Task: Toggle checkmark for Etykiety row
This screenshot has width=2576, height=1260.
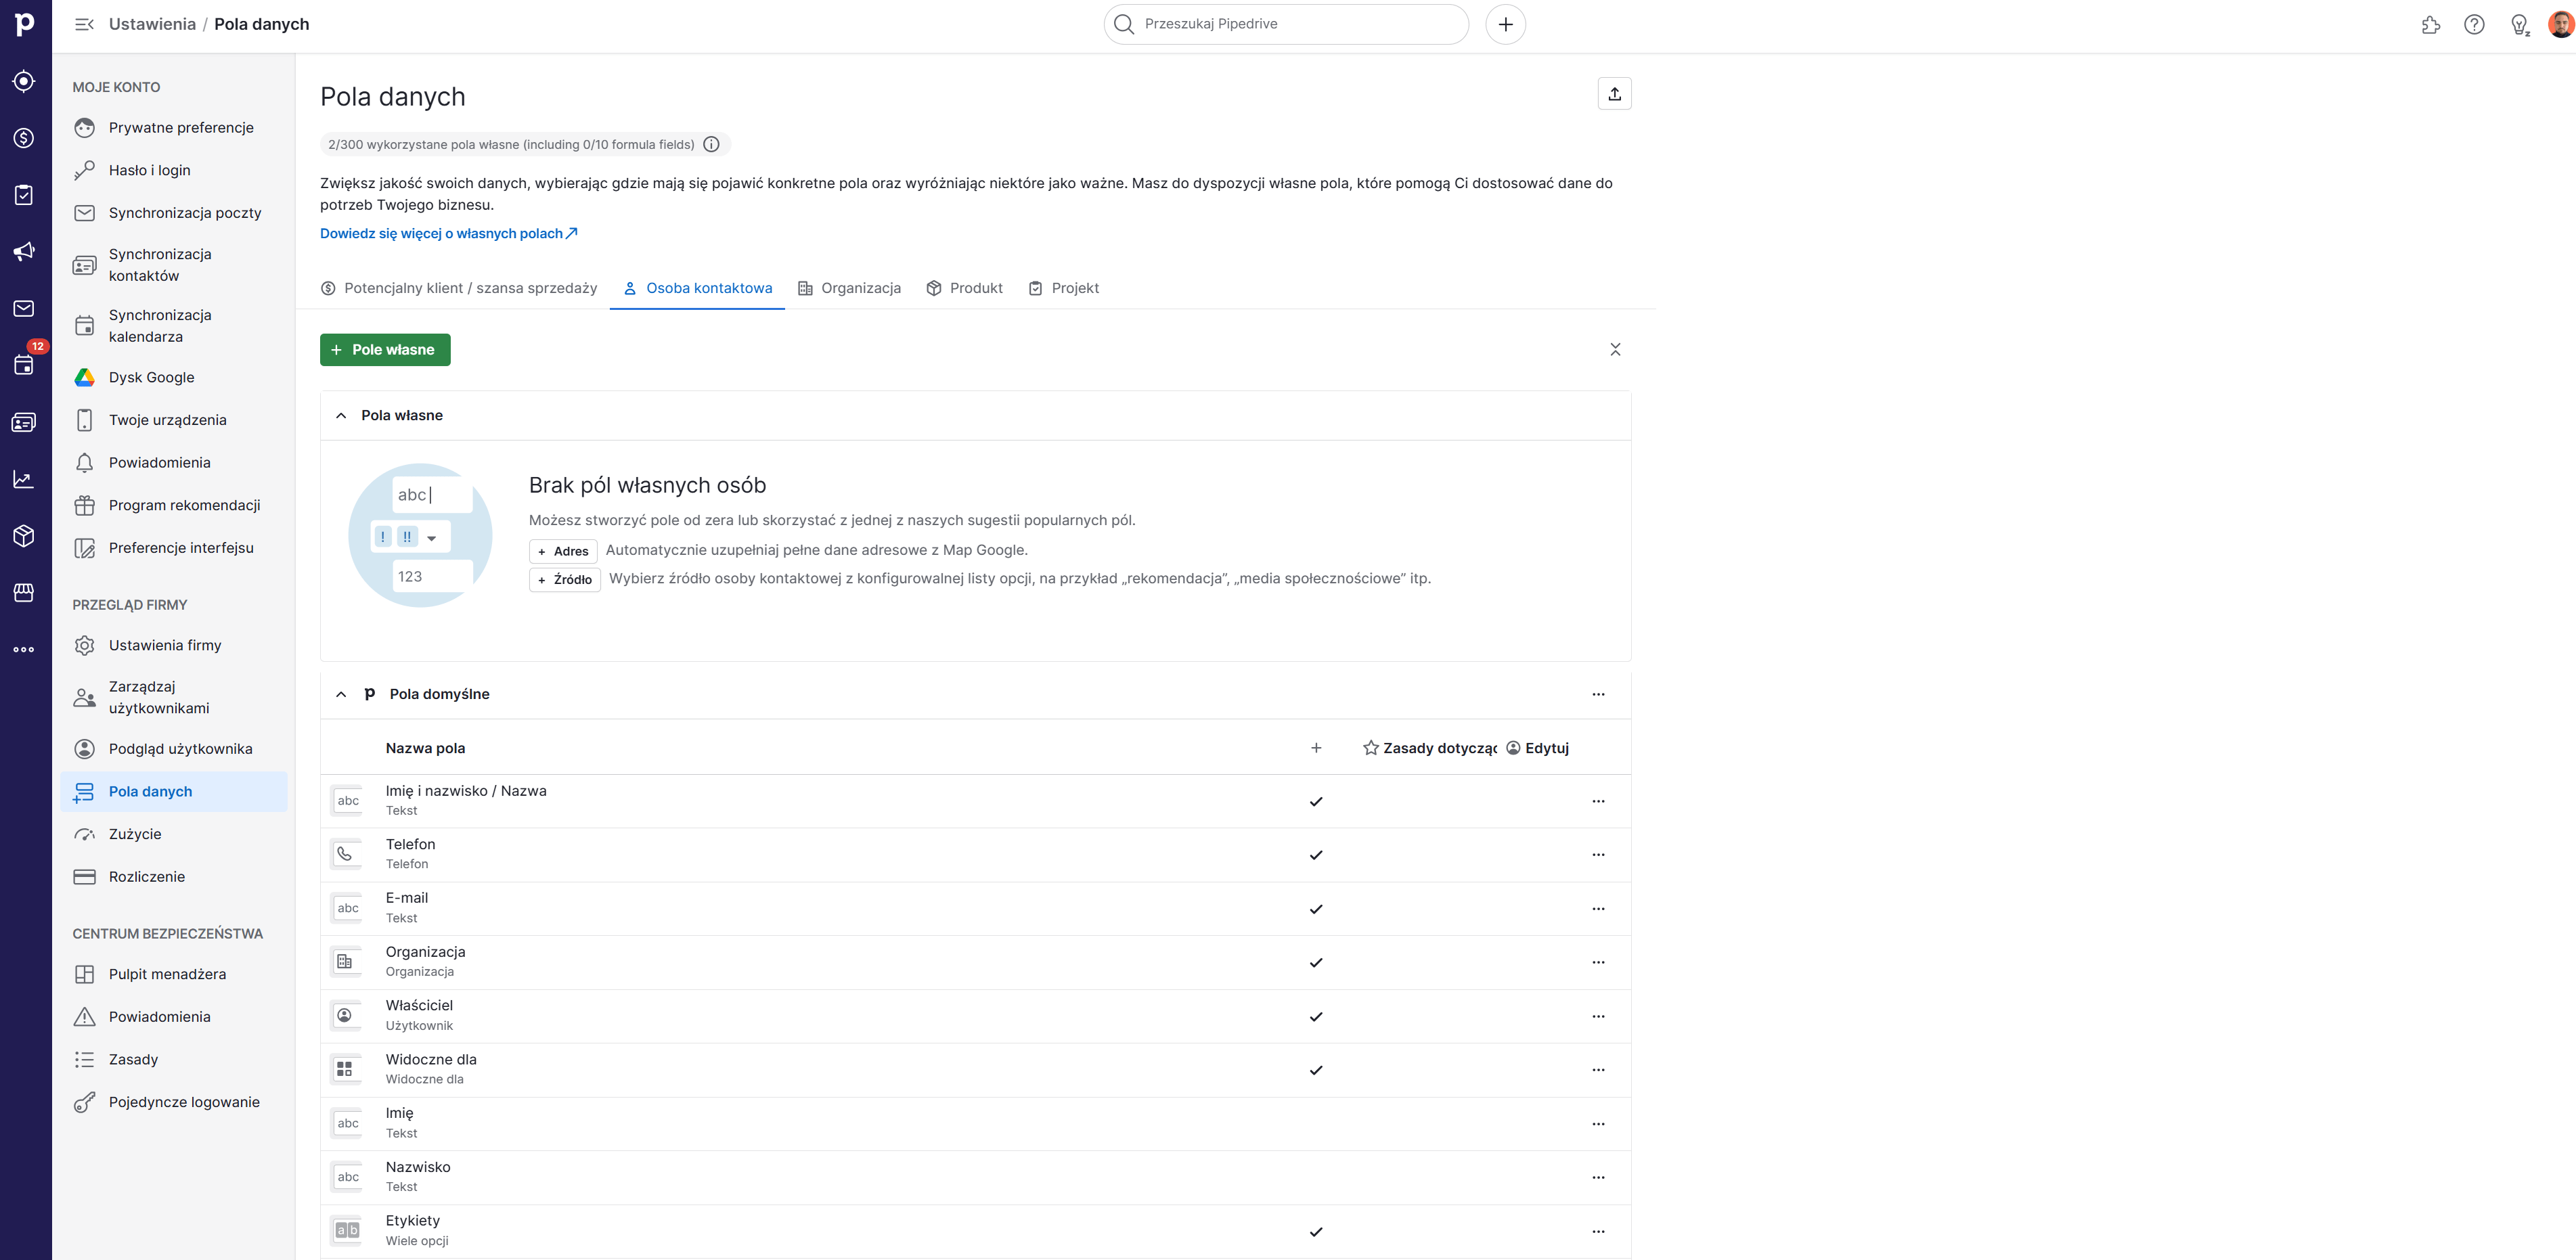Action: point(1316,1232)
